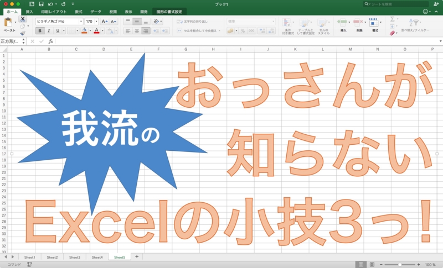
Task: Click the share person-plus icon
Action: point(436,4)
